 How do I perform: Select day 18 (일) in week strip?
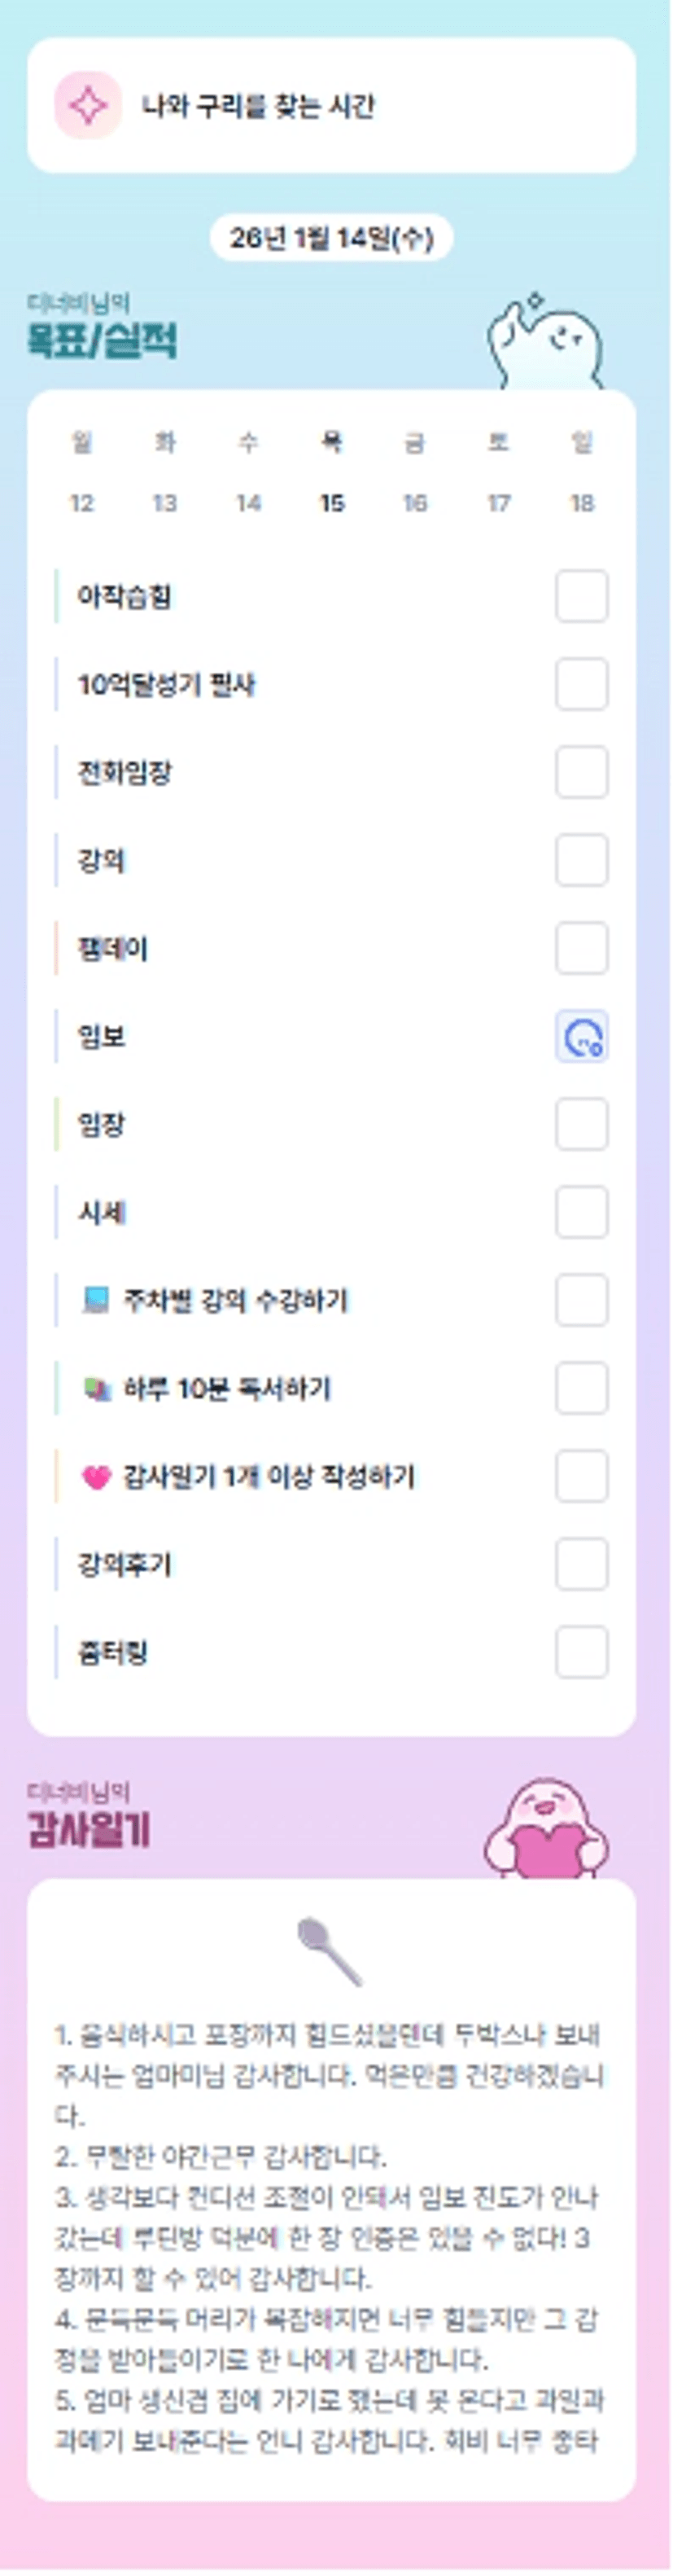coord(581,502)
